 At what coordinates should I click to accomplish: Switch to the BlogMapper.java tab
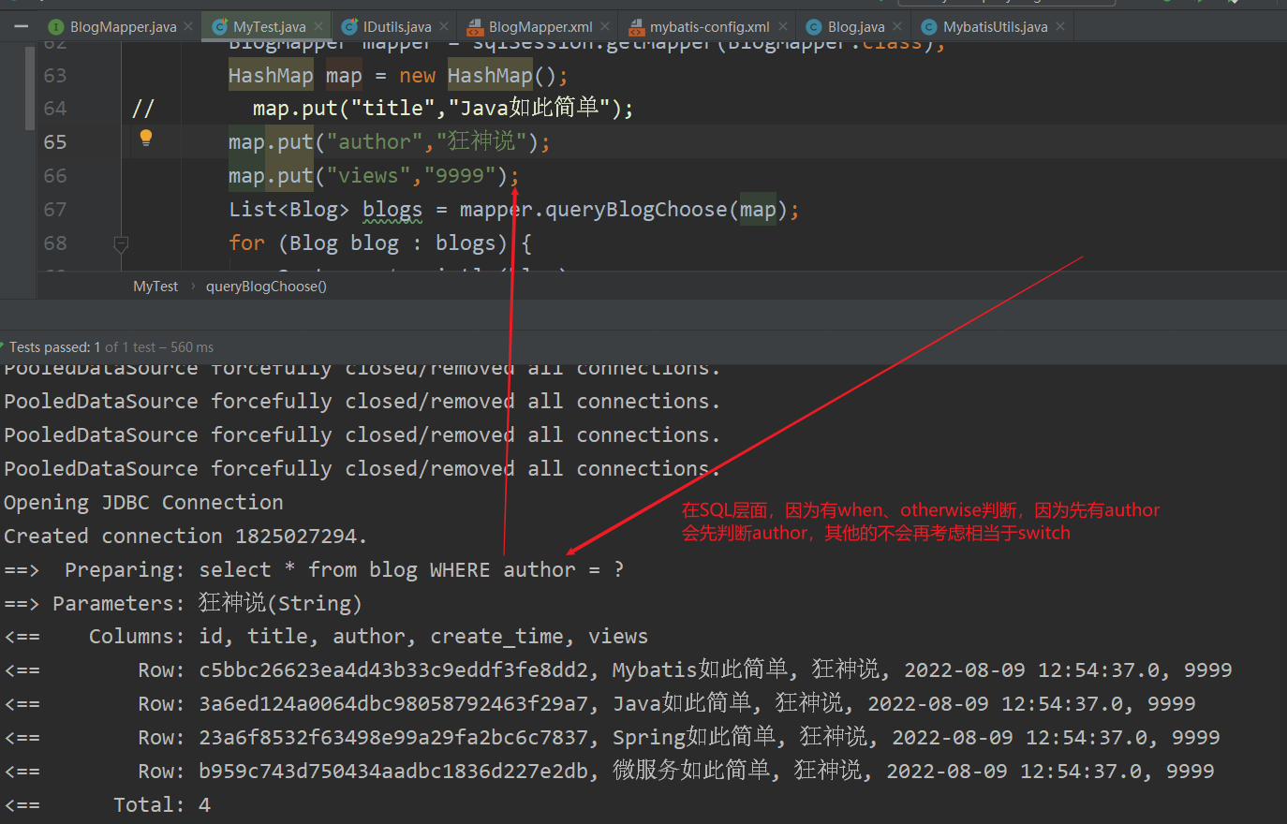tap(123, 27)
